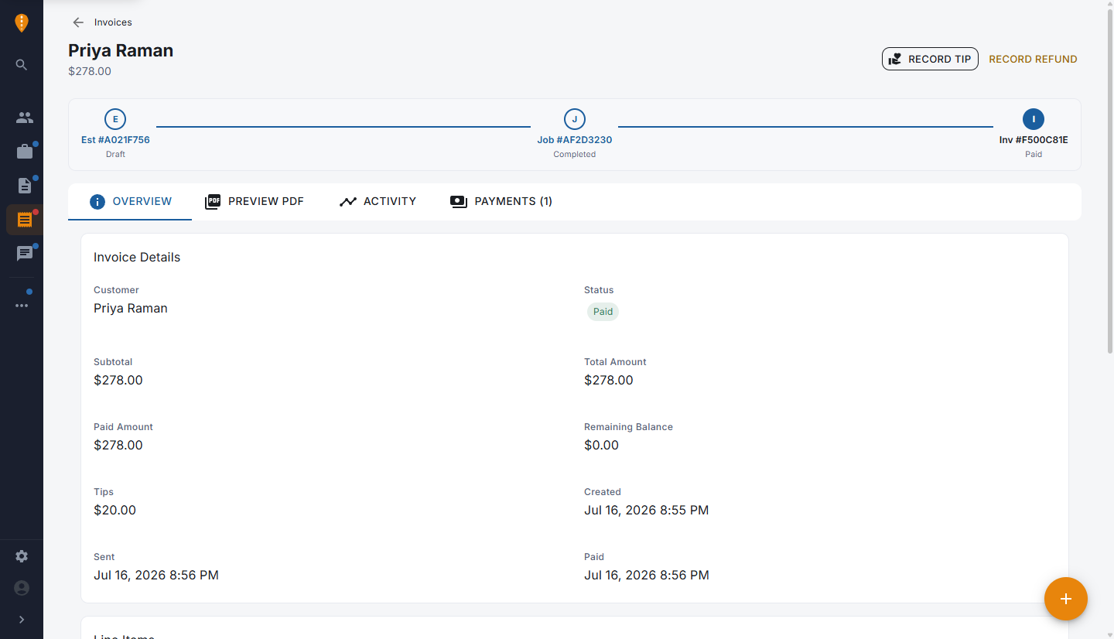Click the Tips value $20.00

114,510
